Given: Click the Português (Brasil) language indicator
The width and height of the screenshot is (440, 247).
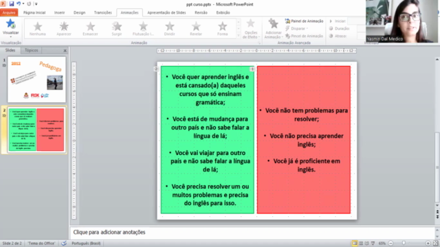Looking at the screenshot, I should click(x=86, y=243).
